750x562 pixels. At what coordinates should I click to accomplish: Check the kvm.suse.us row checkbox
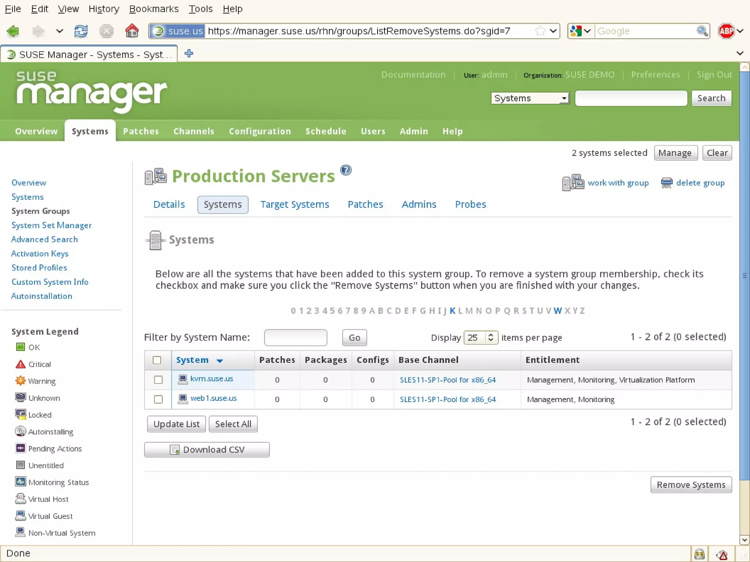(x=158, y=380)
